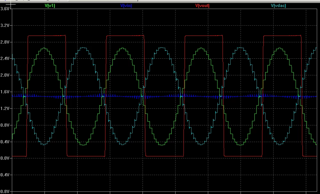
Task: Select the blue V(vin) trace label
Action: pos(126,6)
